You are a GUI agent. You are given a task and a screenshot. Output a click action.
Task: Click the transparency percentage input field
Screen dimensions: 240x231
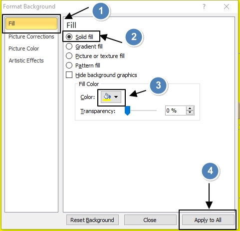176,110
